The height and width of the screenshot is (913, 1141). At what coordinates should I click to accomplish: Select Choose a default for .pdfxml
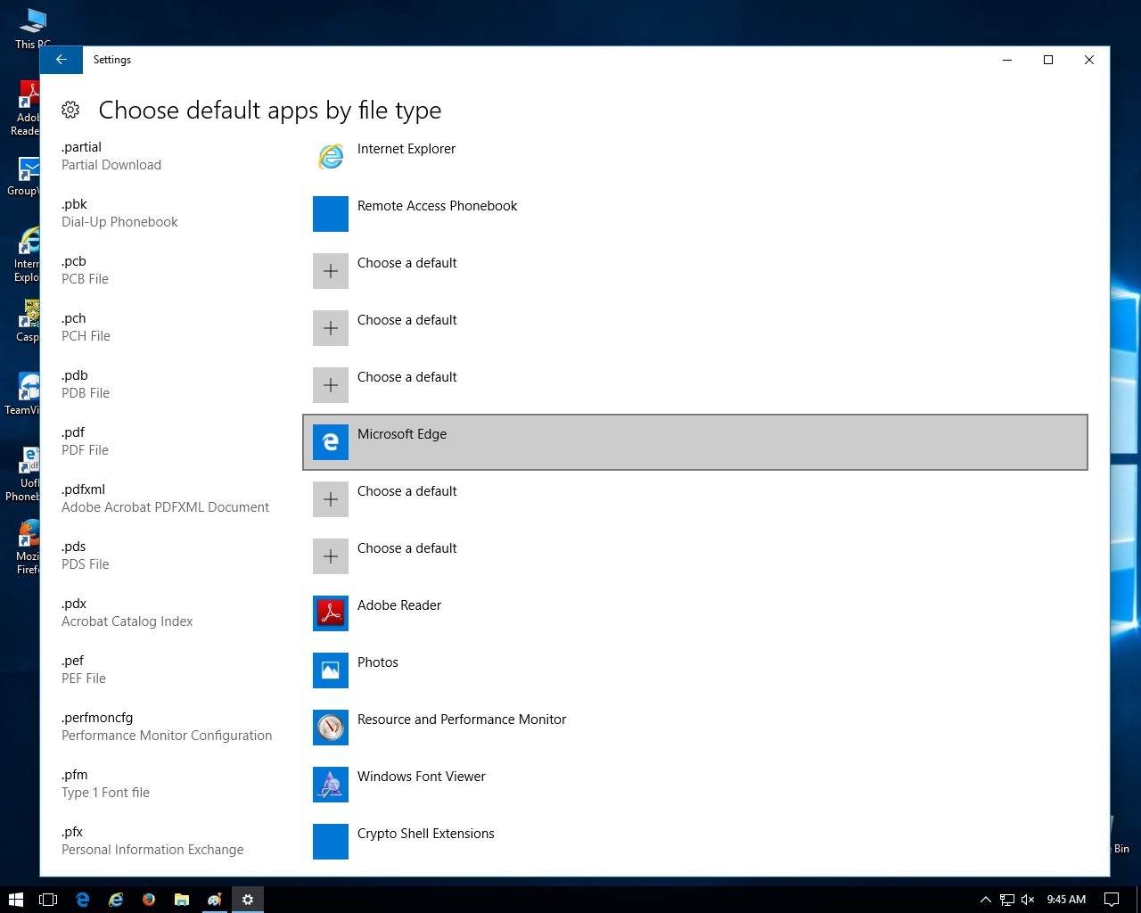406,491
